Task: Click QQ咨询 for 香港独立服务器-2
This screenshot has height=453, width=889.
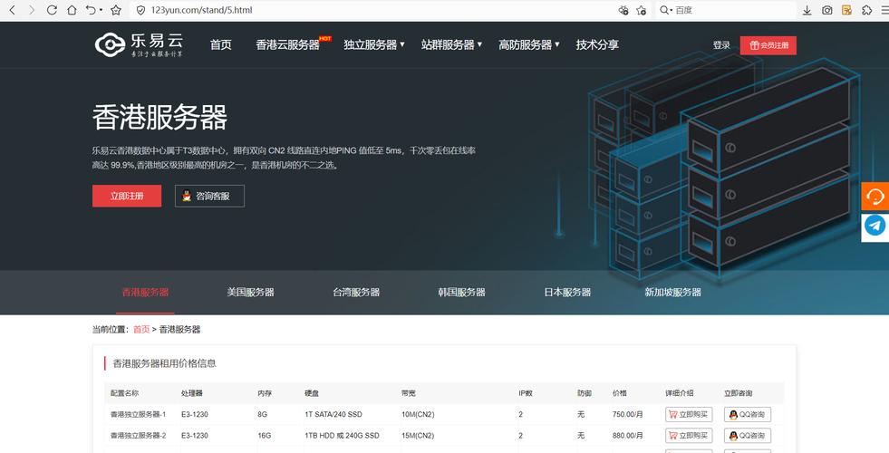Action: [x=748, y=436]
